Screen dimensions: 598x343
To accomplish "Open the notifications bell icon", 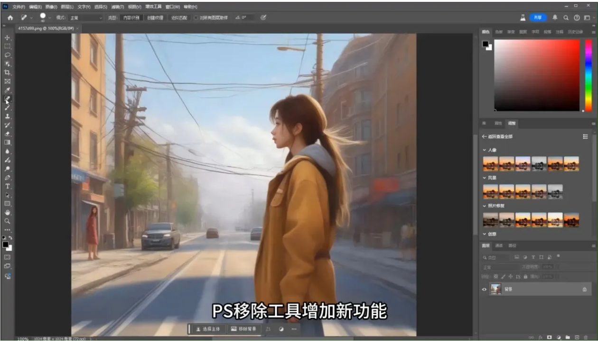I will [x=555, y=18].
